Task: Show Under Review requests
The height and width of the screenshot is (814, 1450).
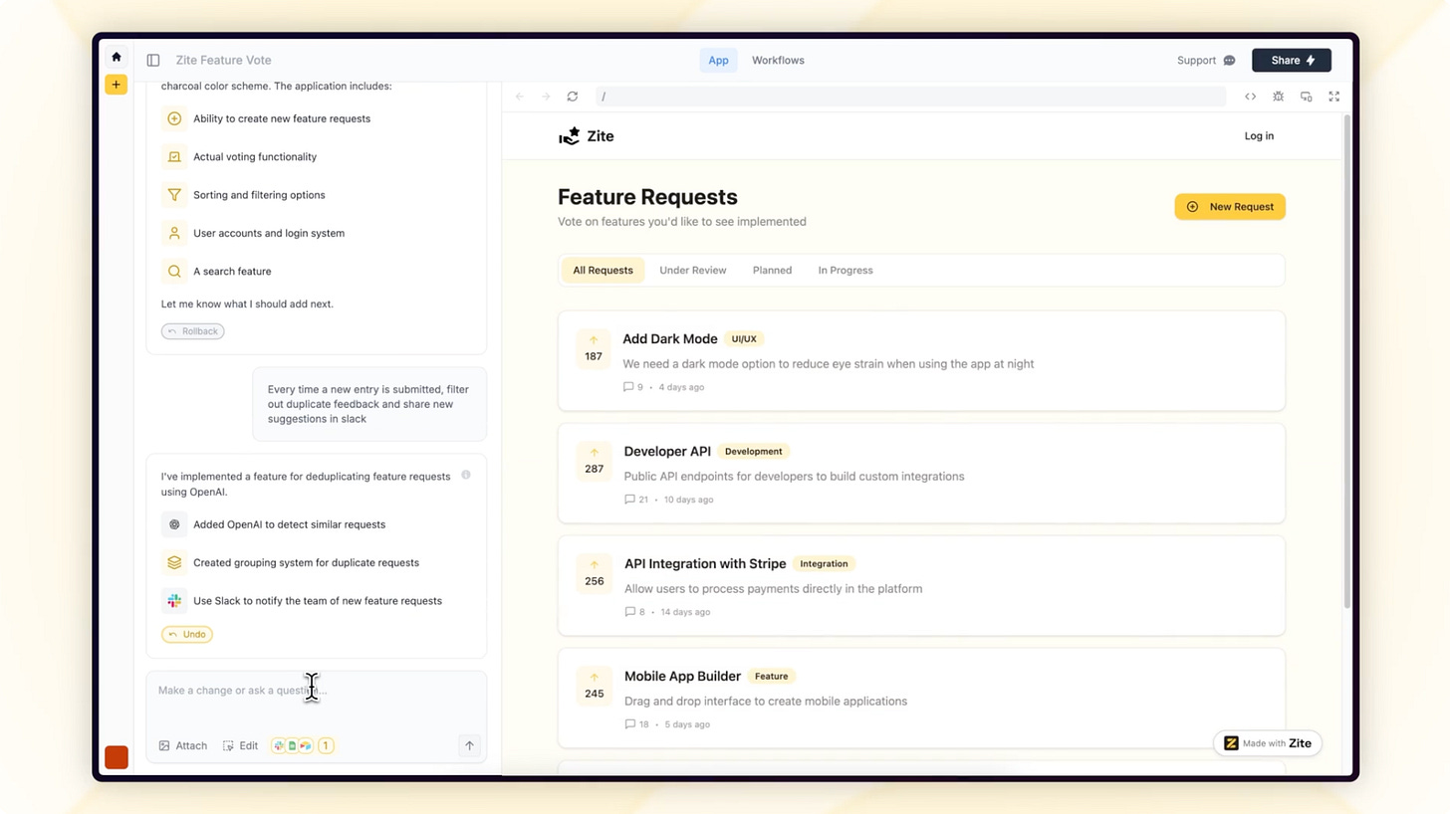Action: 692,270
